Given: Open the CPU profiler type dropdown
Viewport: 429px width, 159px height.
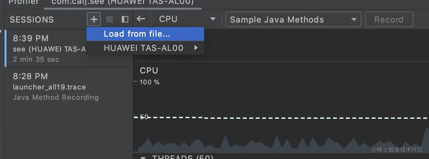Looking at the screenshot, I should pos(187,19).
